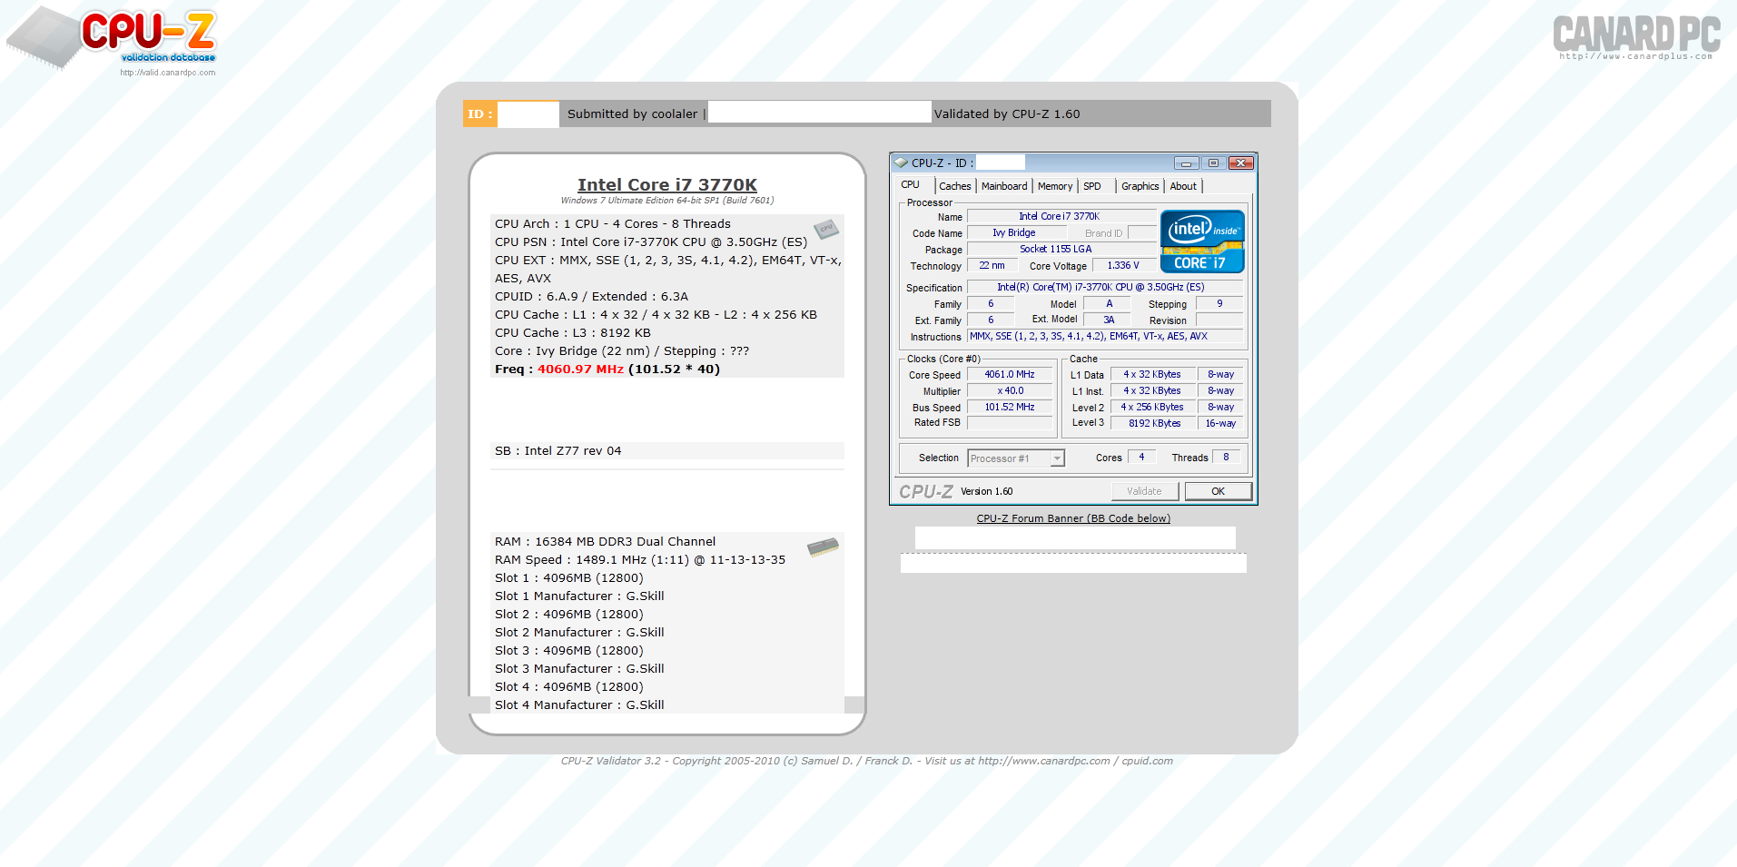Minimize the CPU-Z window
This screenshot has width=1737, height=867.
pos(1186,163)
